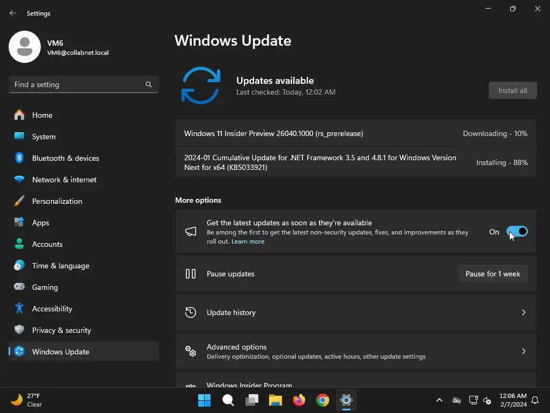Open Personalization settings
The height and width of the screenshot is (413, 550).
[x=84, y=201]
